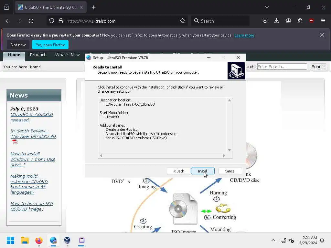331x248 pixels.
Task: Open the Product menu tab
Action: [x=38, y=55]
